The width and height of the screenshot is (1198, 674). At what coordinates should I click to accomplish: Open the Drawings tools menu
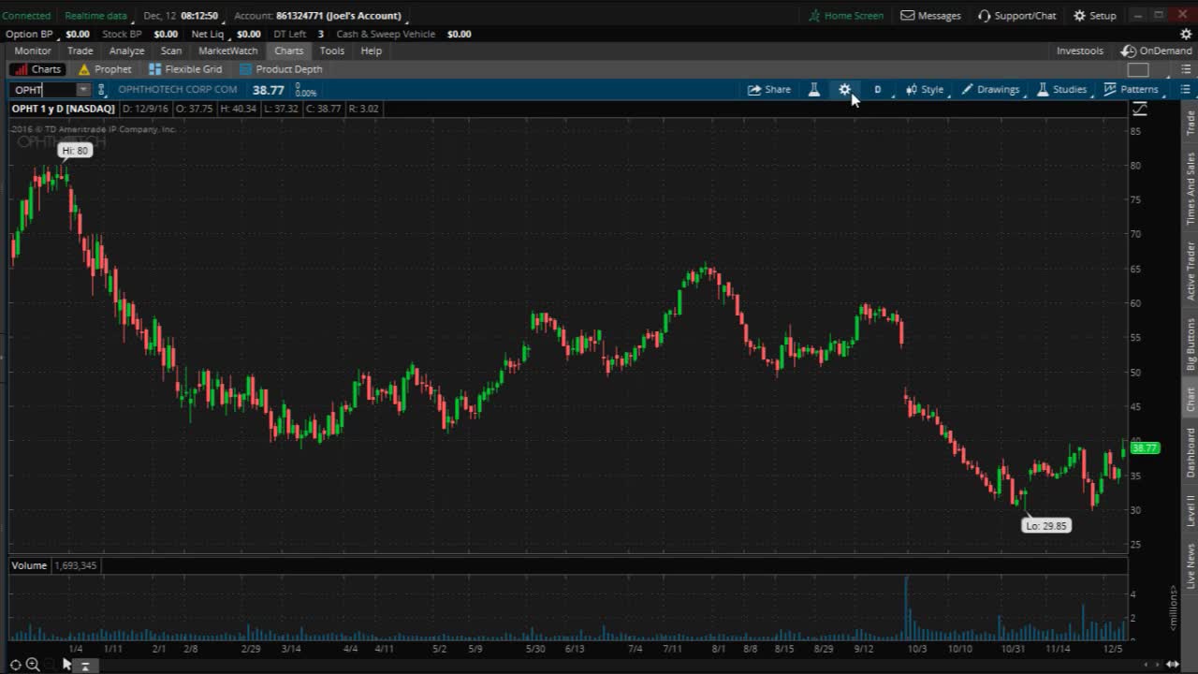point(990,90)
